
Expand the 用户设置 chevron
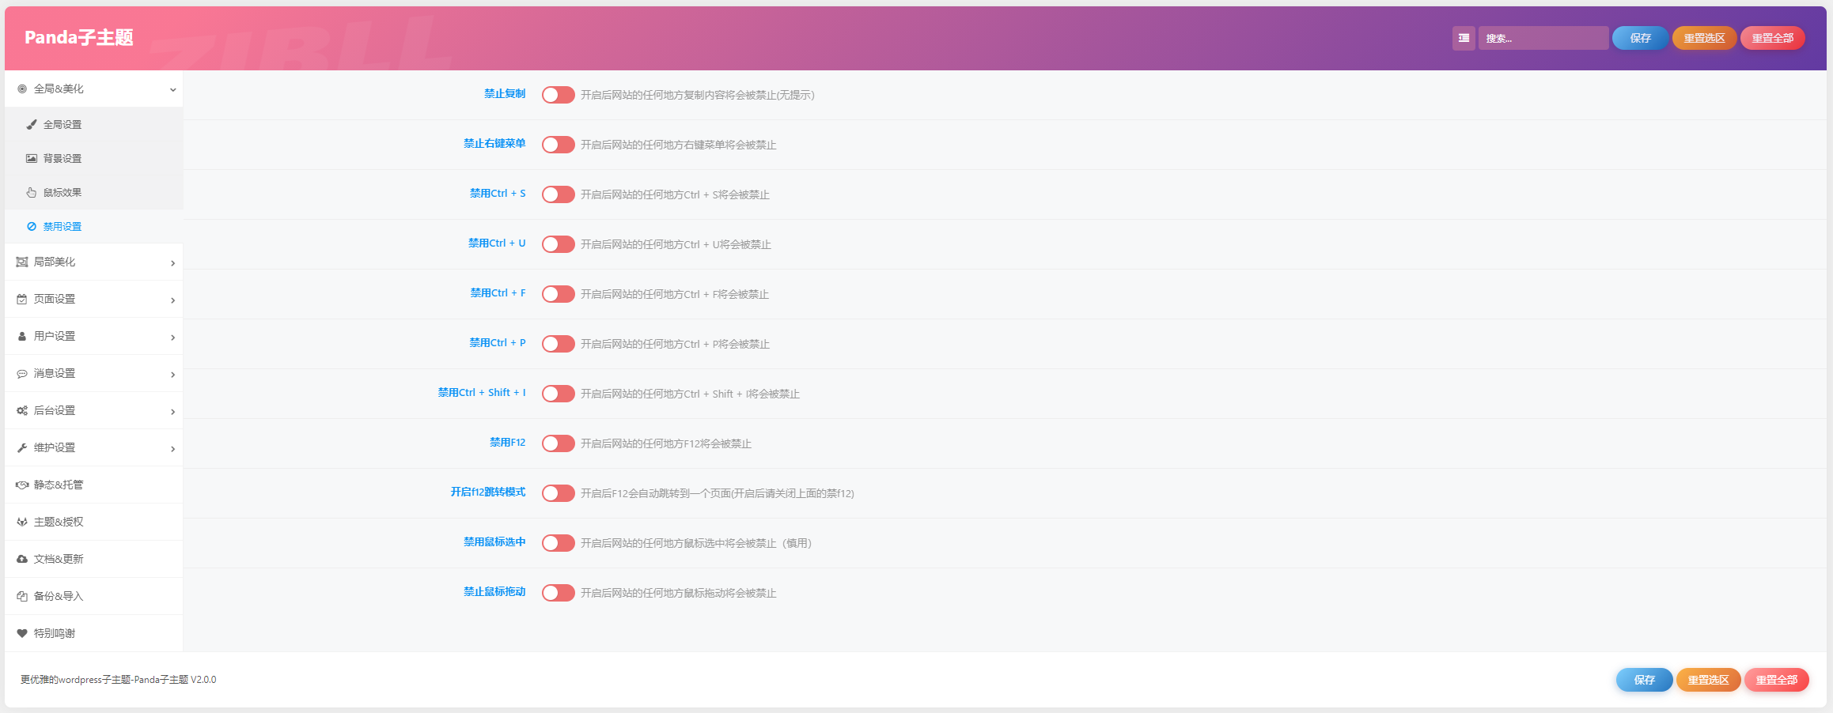[172, 338]
